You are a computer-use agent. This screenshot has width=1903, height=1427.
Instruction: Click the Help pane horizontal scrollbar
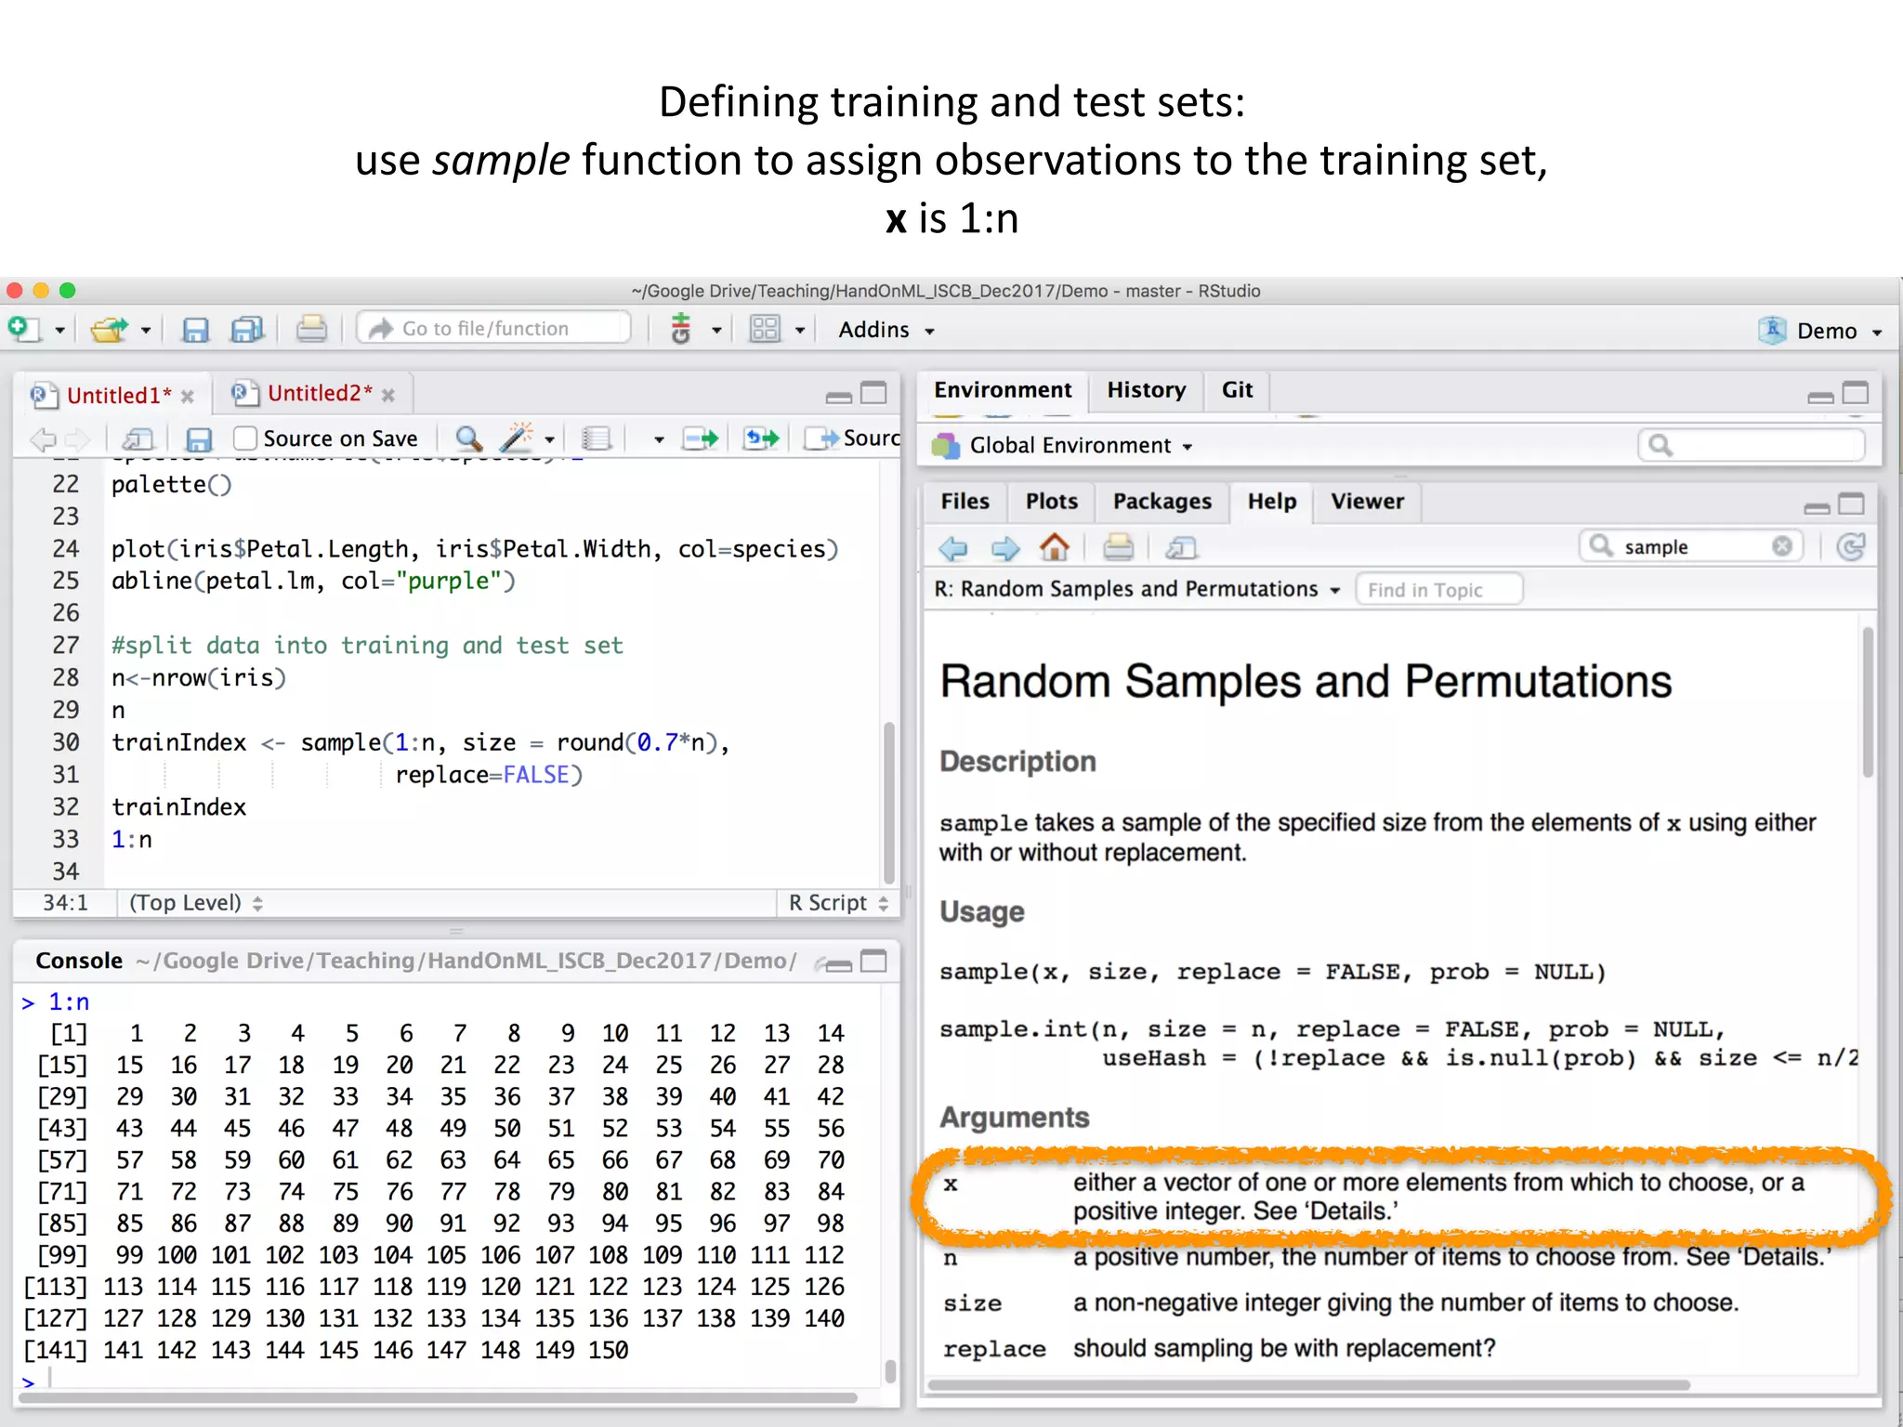point(1308,1384)
